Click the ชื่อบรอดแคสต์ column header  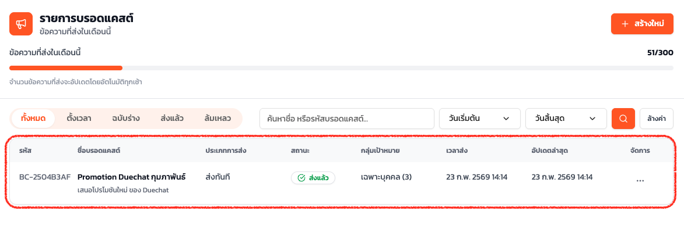pos(99,151)
